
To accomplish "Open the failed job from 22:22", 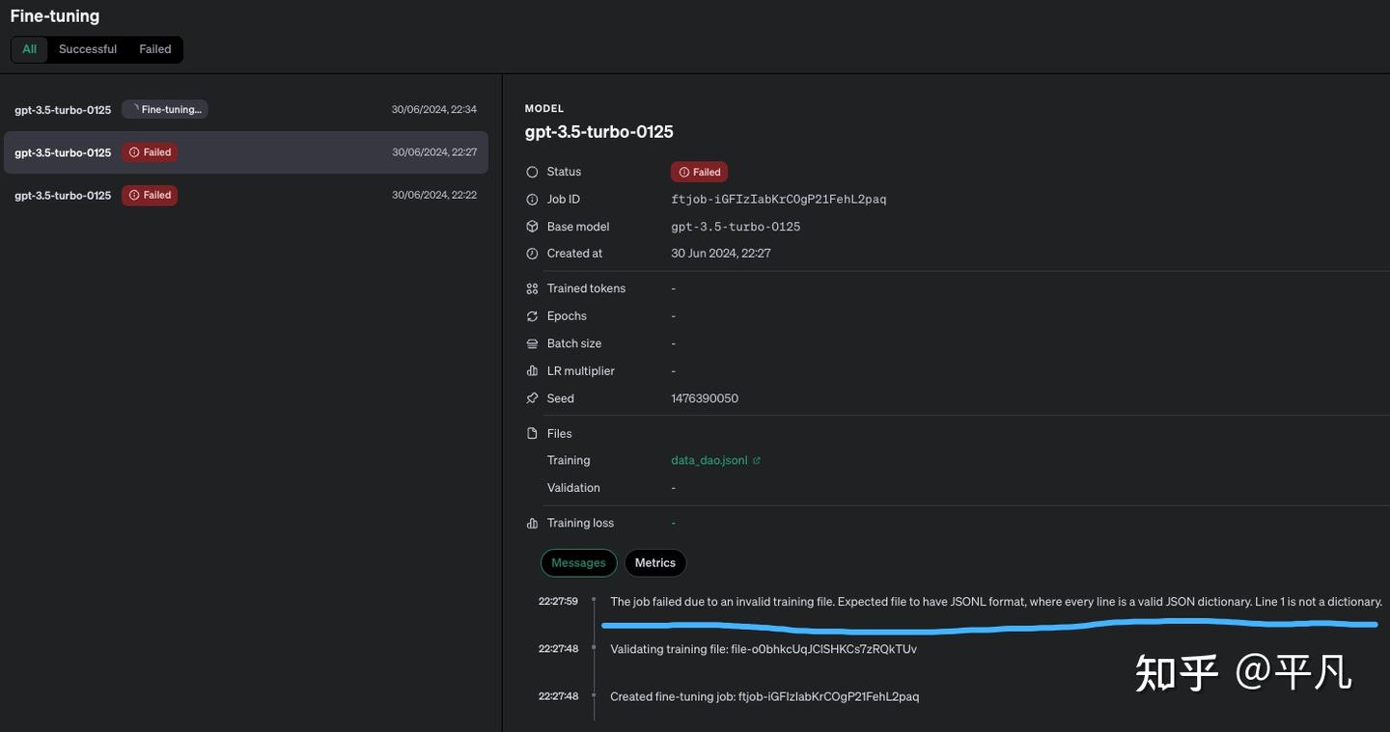I will tap(245, 195).
